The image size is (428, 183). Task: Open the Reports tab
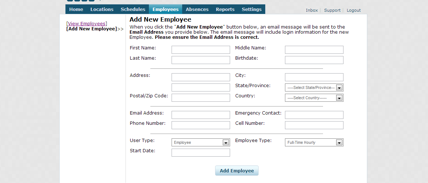(x=225, y=10)
